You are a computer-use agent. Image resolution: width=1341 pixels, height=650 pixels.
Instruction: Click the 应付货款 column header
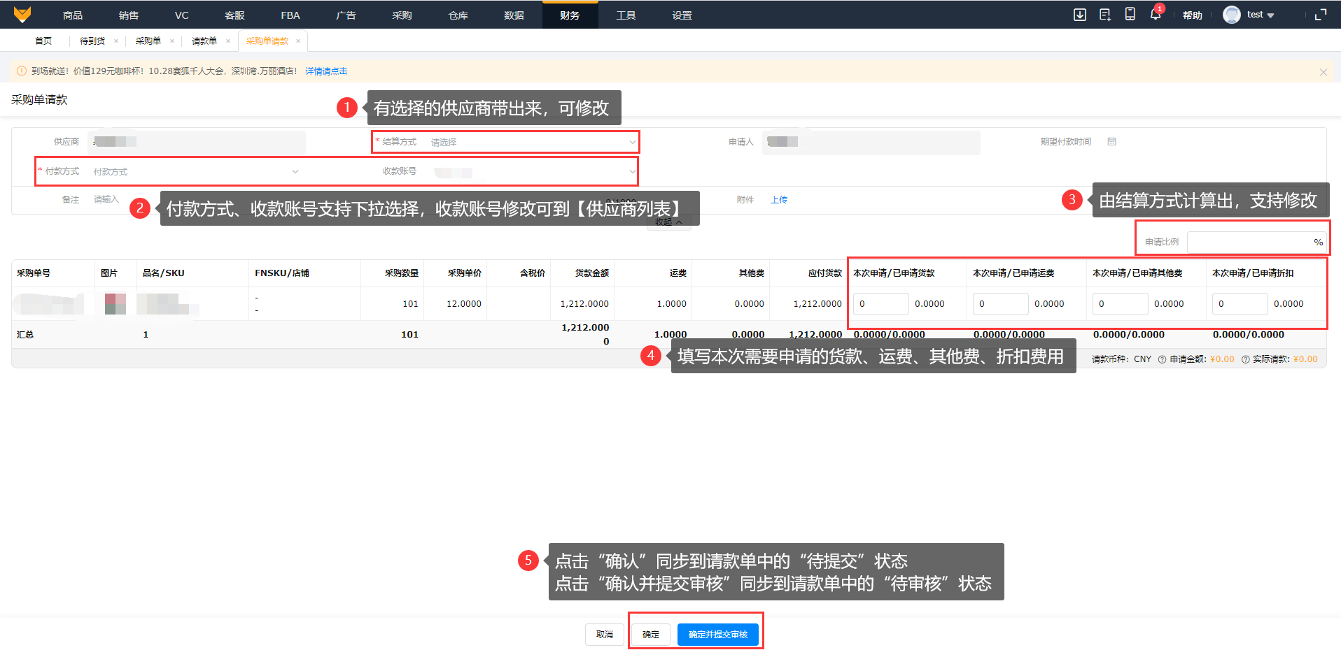[825, 273]
